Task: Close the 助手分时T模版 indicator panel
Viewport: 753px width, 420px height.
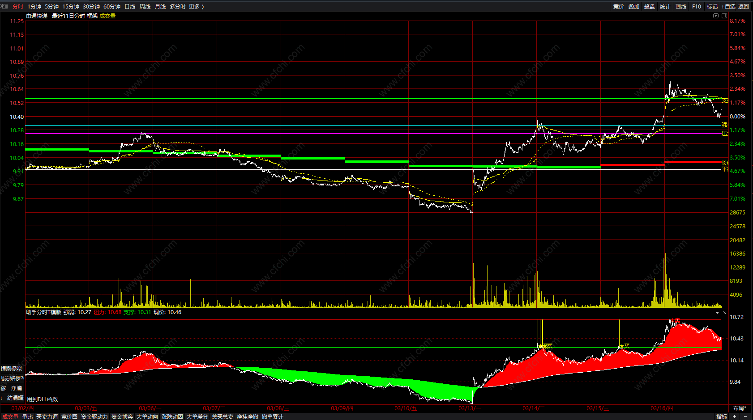Action: [x=725, y=313]
